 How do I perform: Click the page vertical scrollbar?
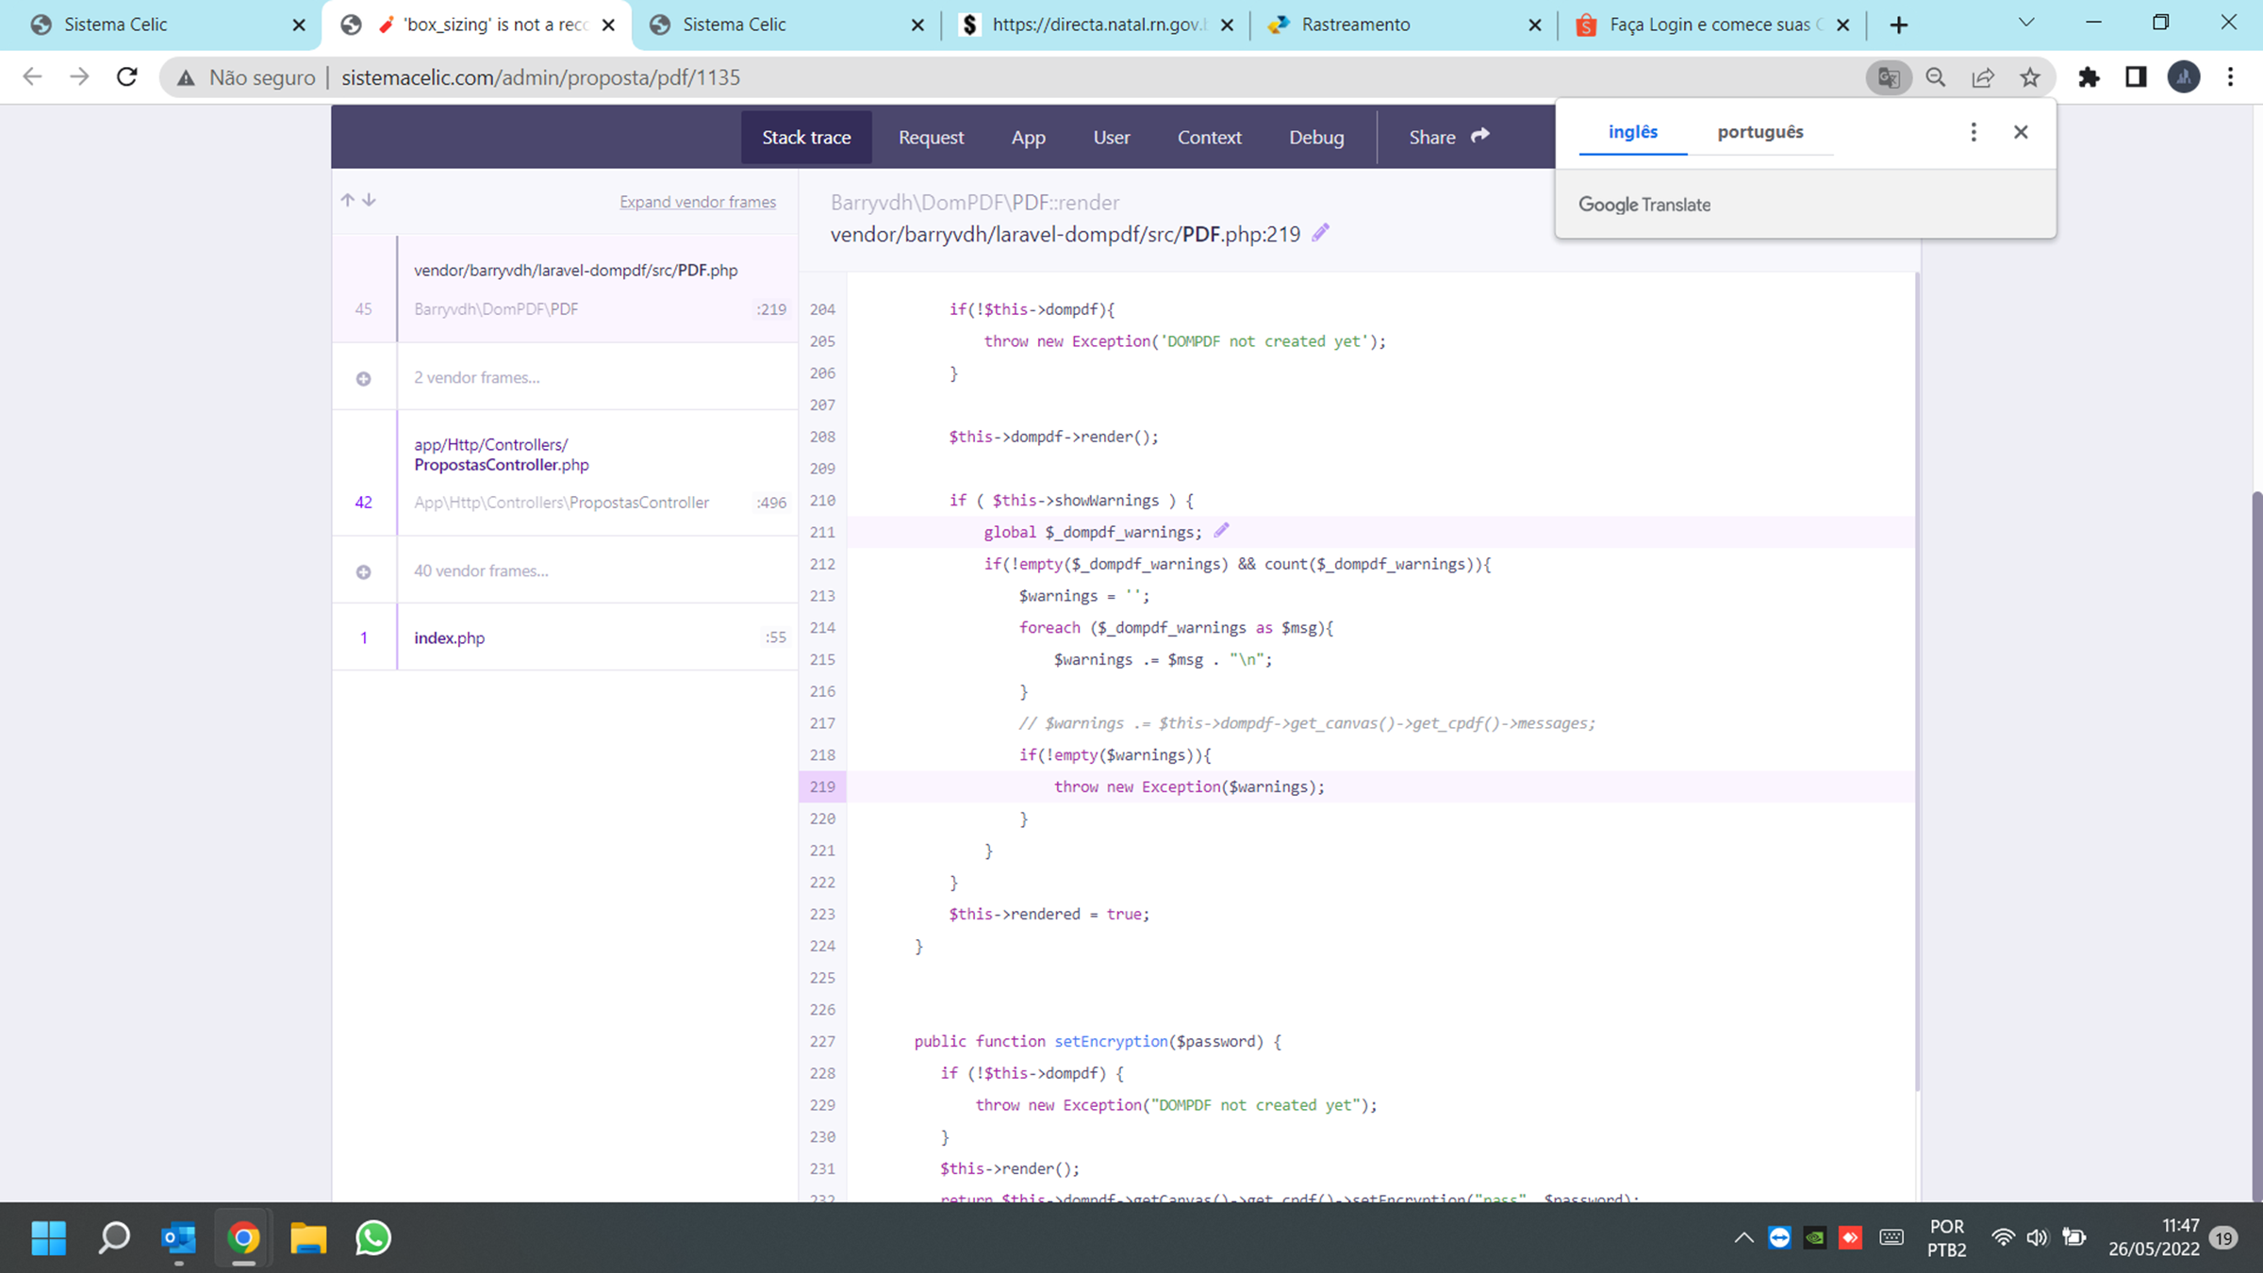(2256, 845)
